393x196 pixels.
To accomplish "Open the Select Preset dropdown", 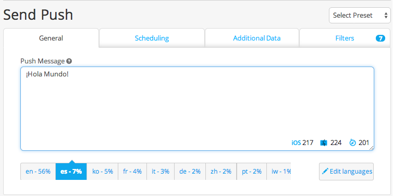I will [360, 16].
